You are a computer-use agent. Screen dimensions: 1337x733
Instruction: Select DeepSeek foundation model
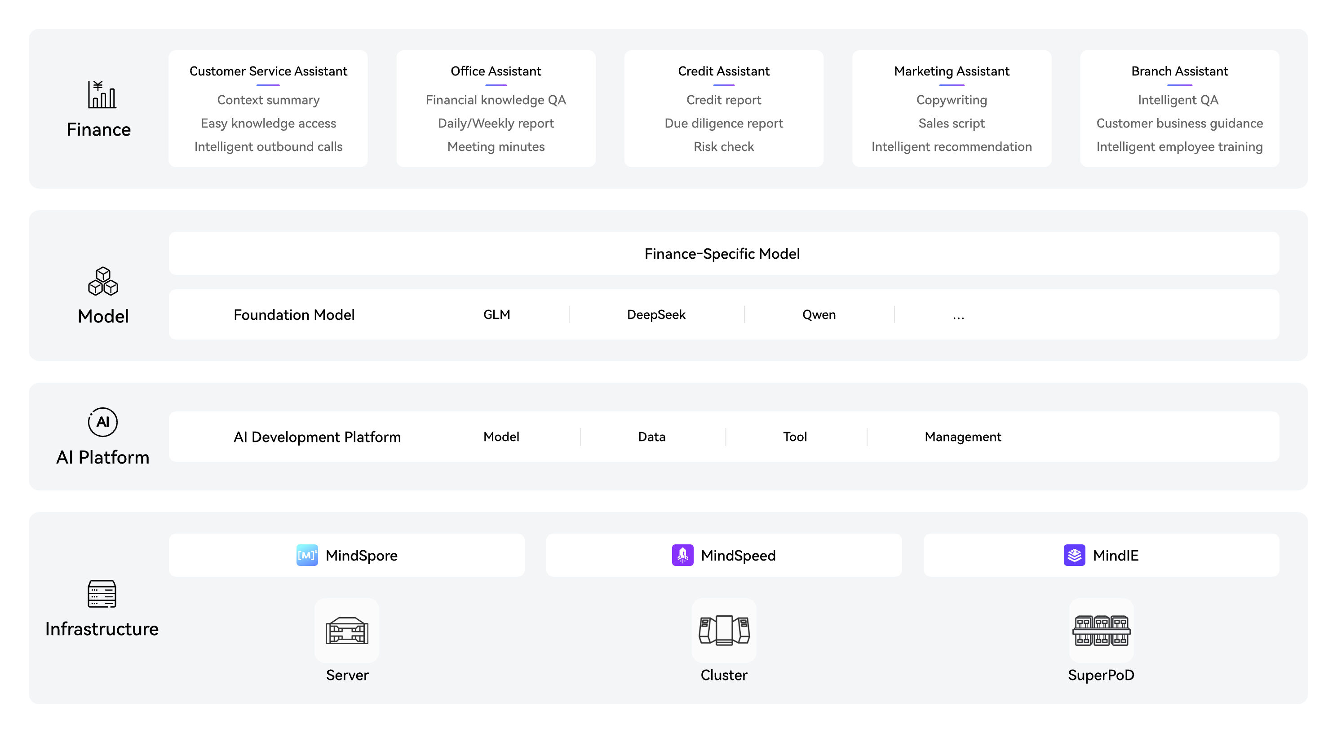(656, 315)
